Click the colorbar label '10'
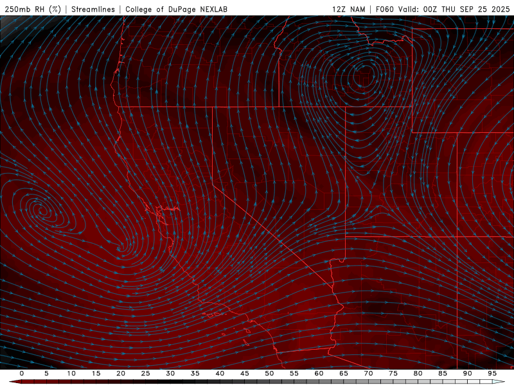The image size is (514, 385). point(71,373)
